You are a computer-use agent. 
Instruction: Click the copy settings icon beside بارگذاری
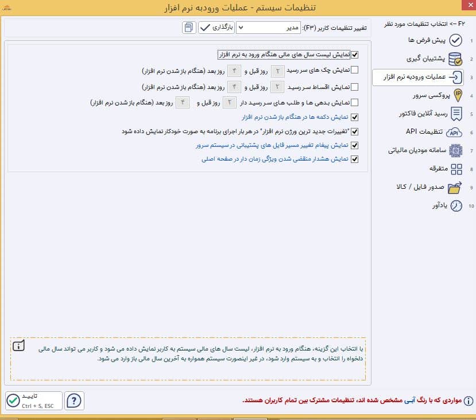[x=189, y=28]
